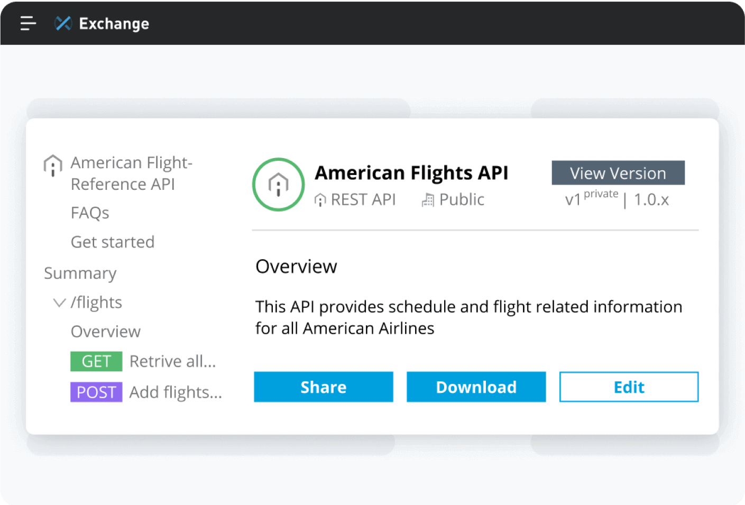745x505 pixels.
Task: Click the Exchange title text
Action: coord(114,24)
